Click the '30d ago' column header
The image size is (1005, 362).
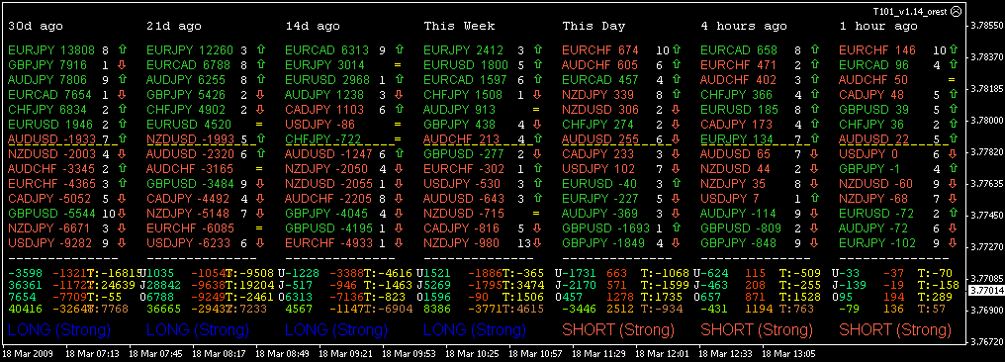pyautogui.click(x=36, y=27)
